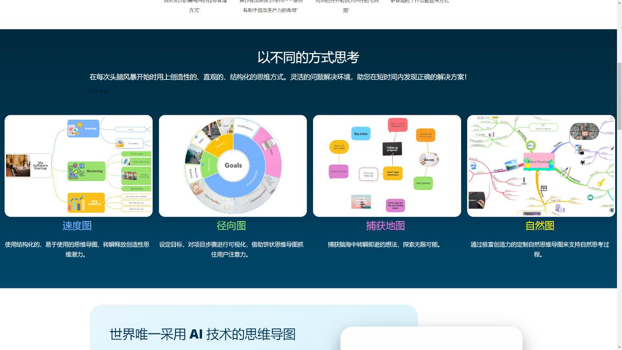Click the 速度图 title

(x=77, y=226)
